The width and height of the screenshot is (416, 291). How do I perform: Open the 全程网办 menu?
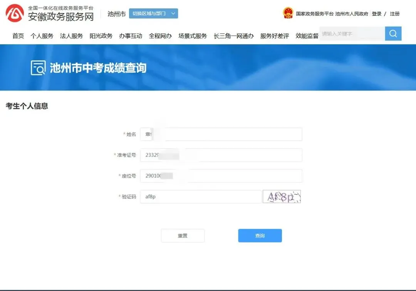tap(160, 36)
